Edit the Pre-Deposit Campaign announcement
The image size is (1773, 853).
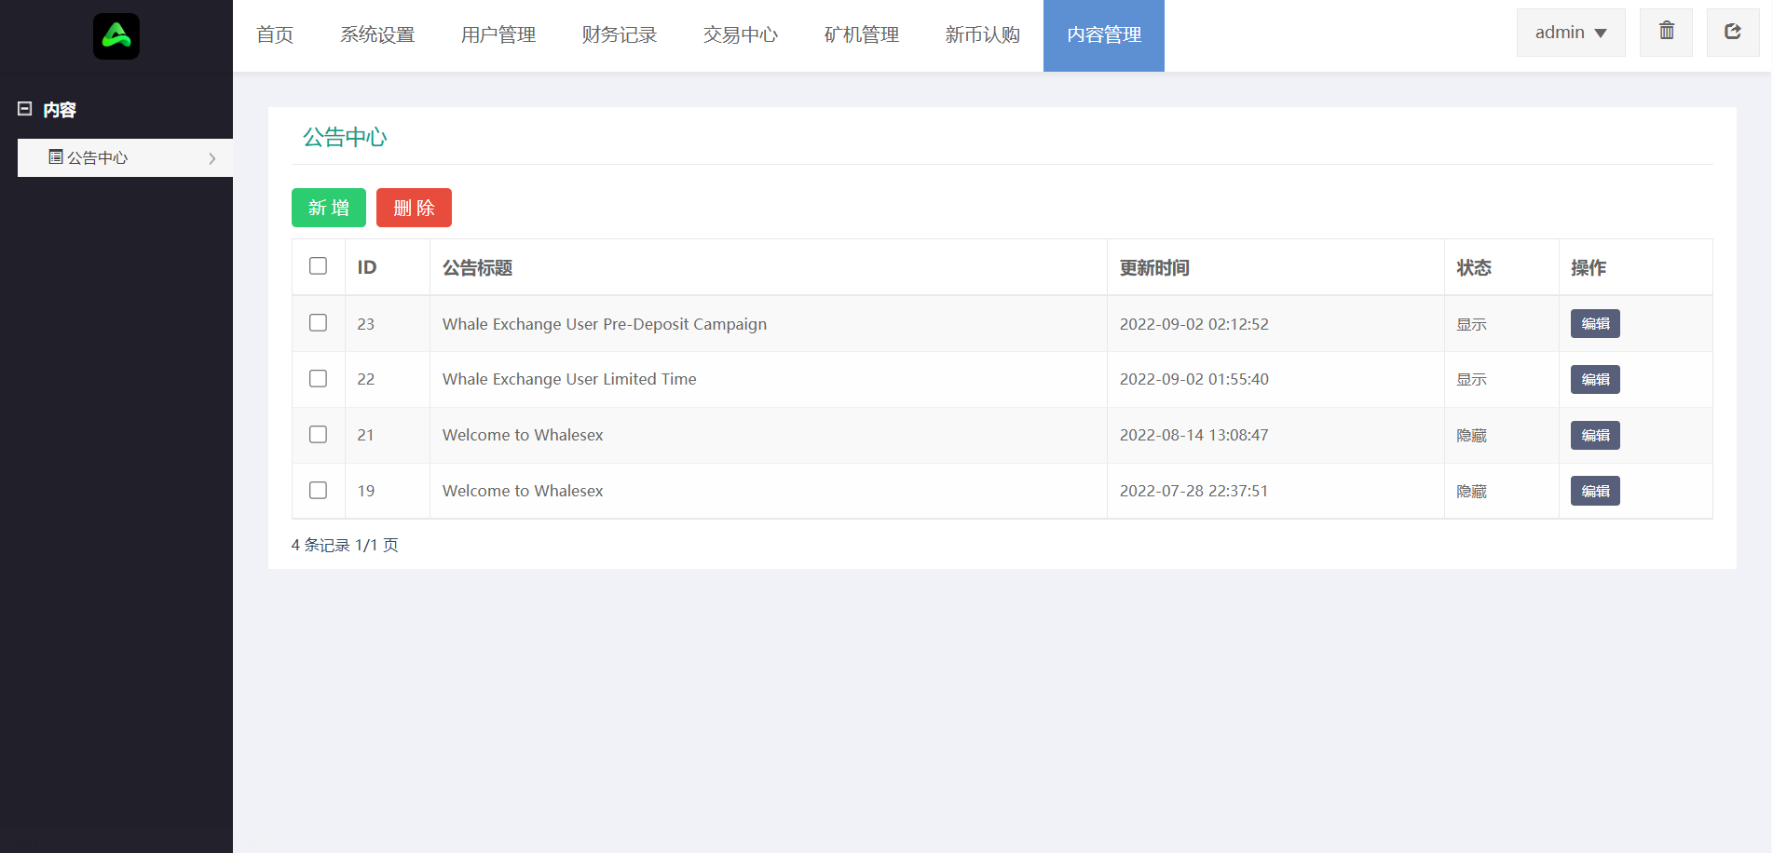click(1594, 324)
